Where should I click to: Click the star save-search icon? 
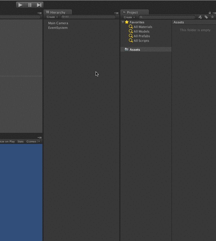pos(213,17)
